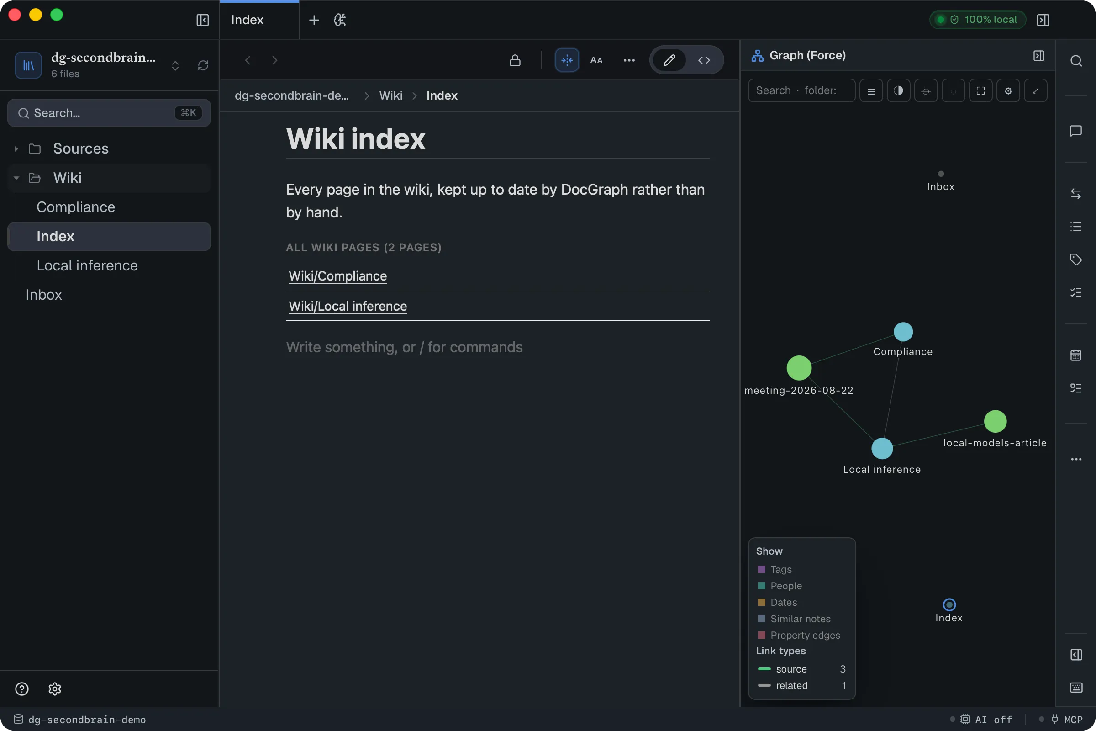
Task: Switch to source code view mode
Action: pyautogui.click(x=704, y=60)
